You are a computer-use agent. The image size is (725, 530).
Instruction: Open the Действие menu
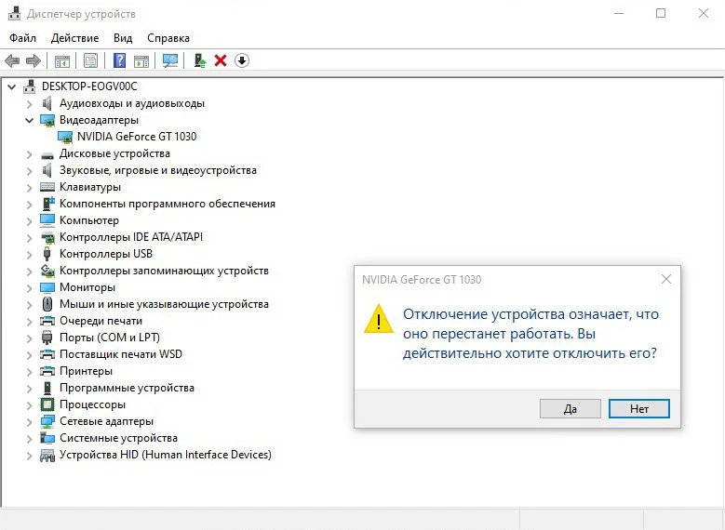[x=74, y=38]
